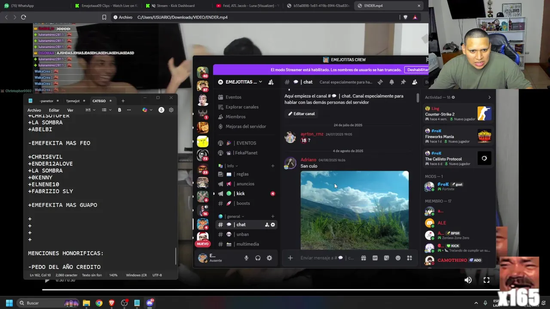Open server with 72 notification badge
Viewport: 550px width, 309px height.
202,155
